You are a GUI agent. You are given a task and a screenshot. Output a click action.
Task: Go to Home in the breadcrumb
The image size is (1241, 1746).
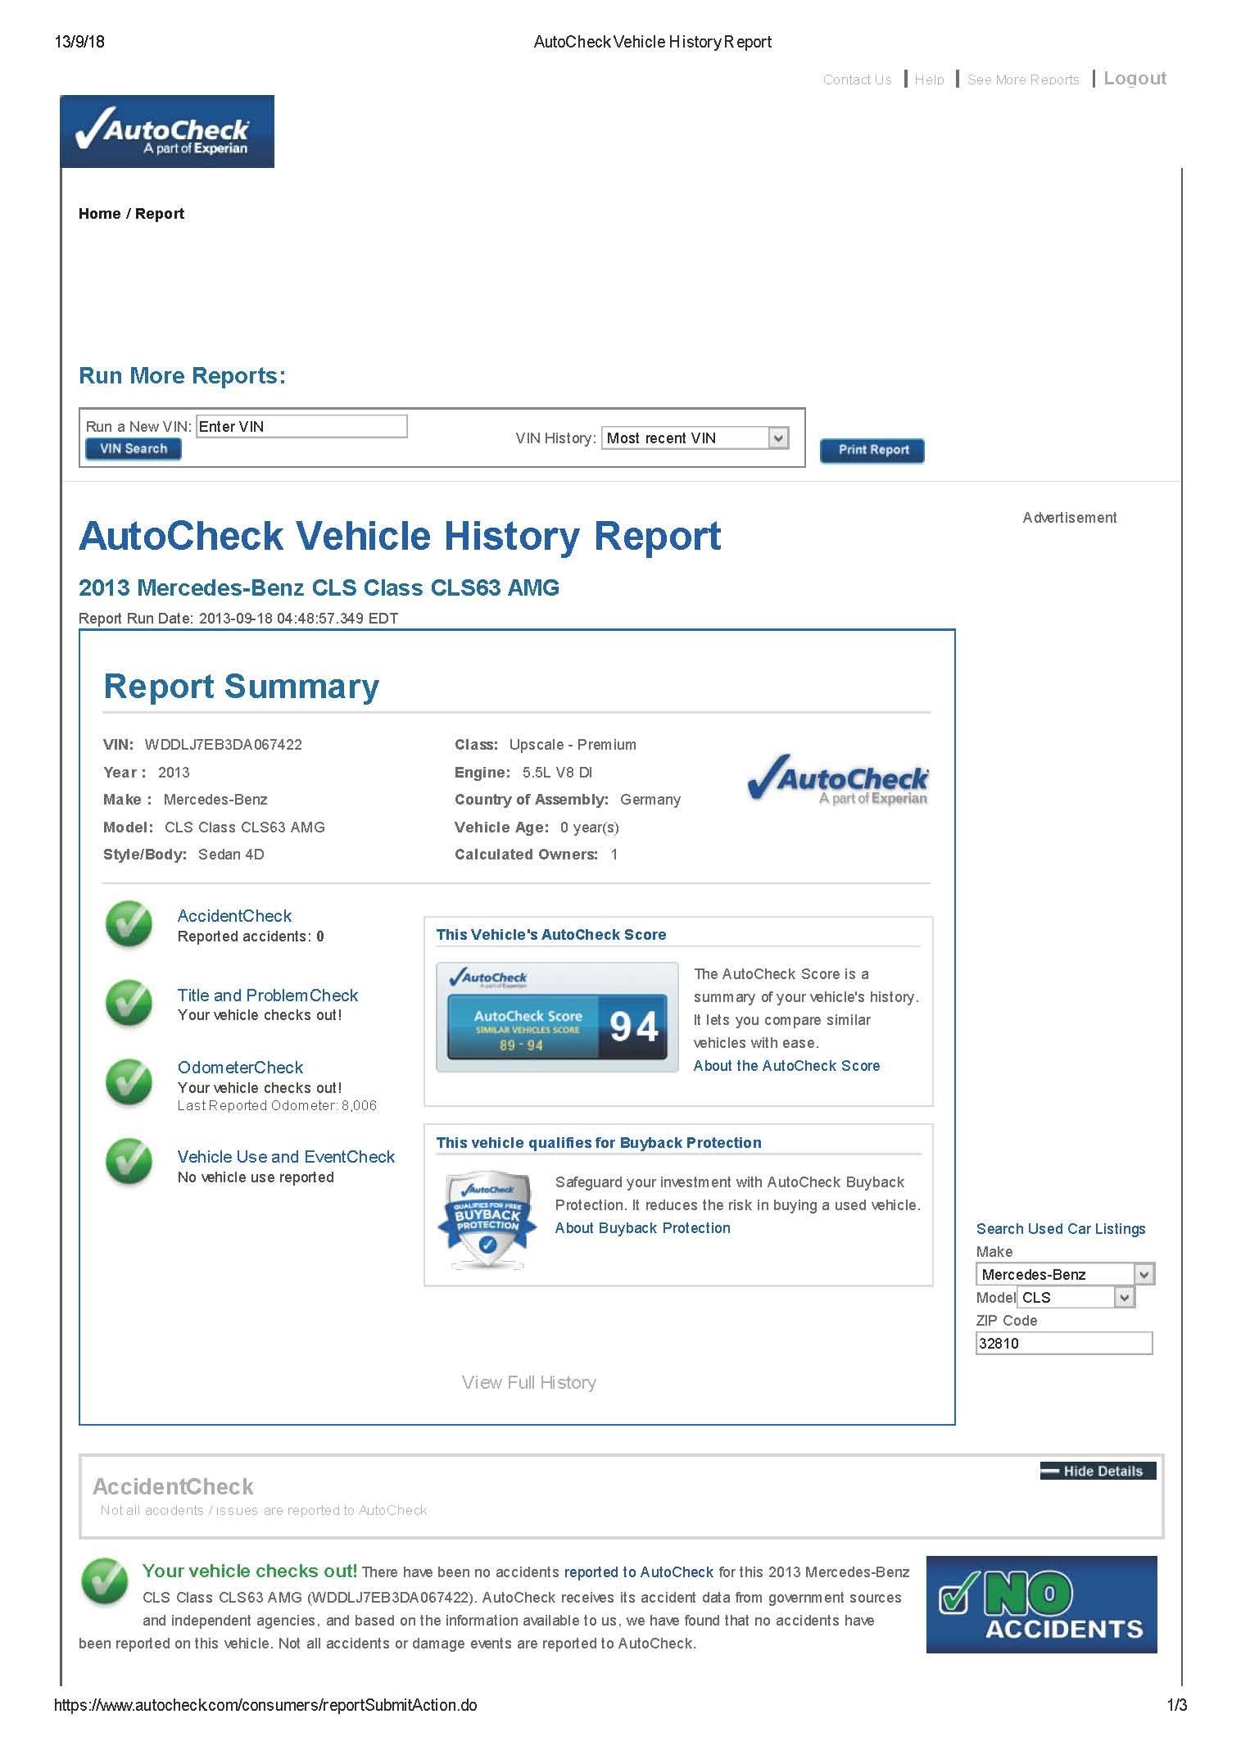pyautogui.click(x=100, y=214)
